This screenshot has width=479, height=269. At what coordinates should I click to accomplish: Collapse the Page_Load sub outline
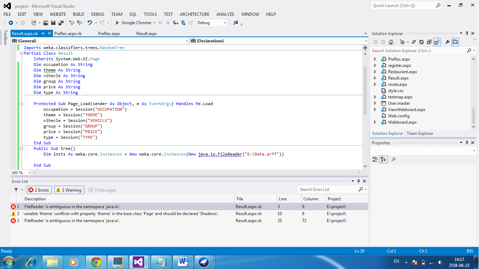21,104
